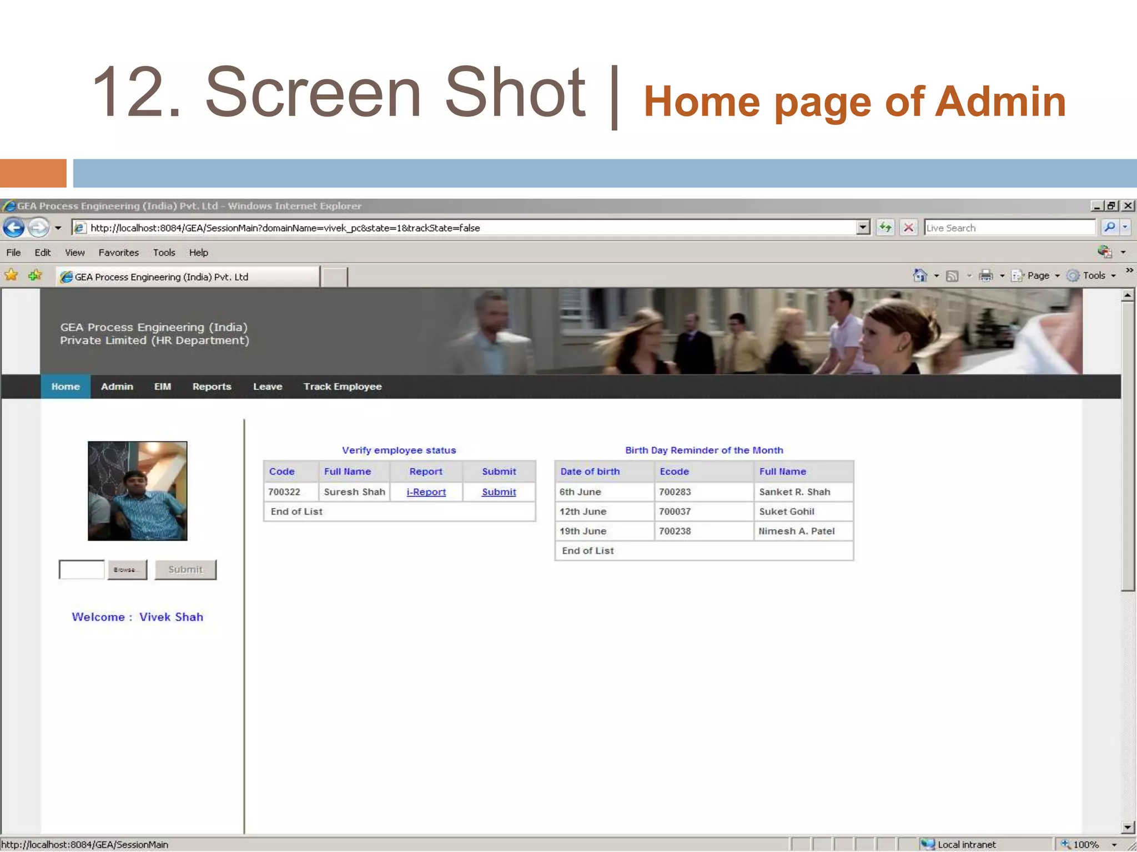Click the RSS feeds icon
The height and width of the screenshot is (852, 1137).
click(x=952, y=276)
